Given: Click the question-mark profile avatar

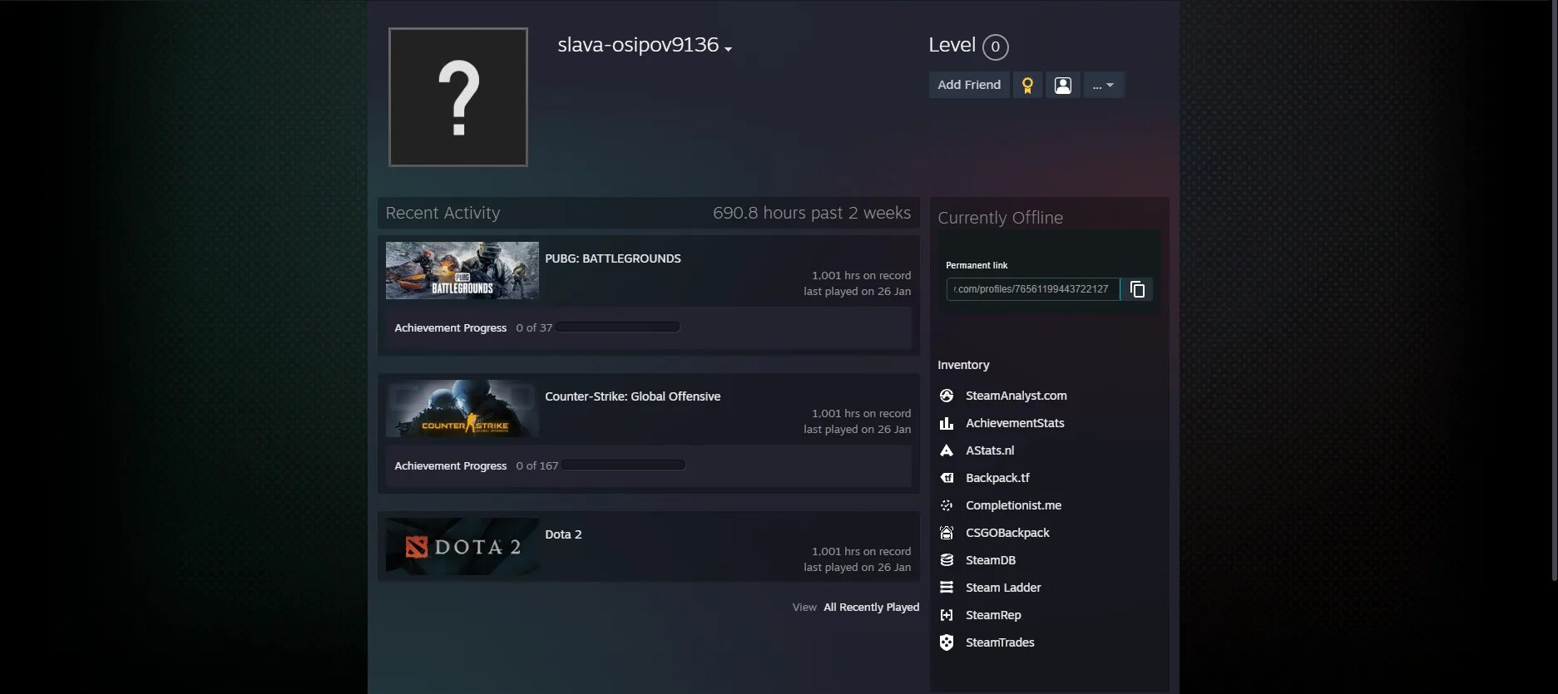Looking at the screenshot, I should 458,97.
